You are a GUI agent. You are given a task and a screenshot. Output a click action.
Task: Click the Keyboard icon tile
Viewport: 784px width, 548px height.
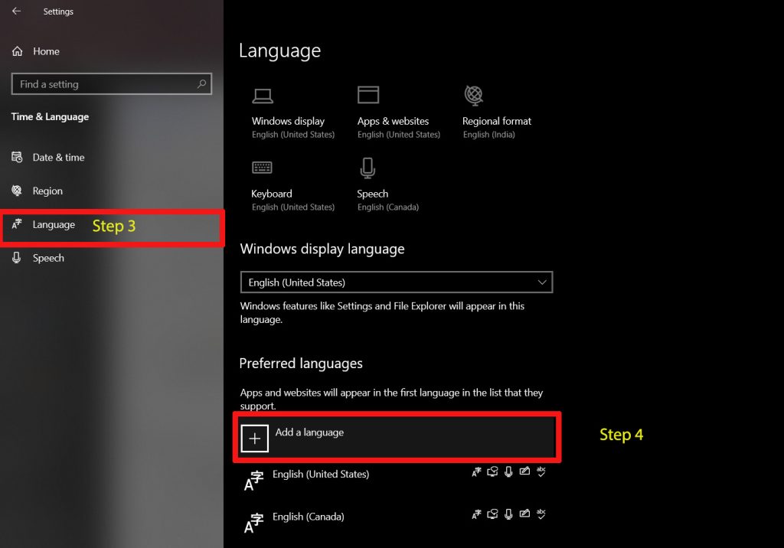(x=262, y=167)
